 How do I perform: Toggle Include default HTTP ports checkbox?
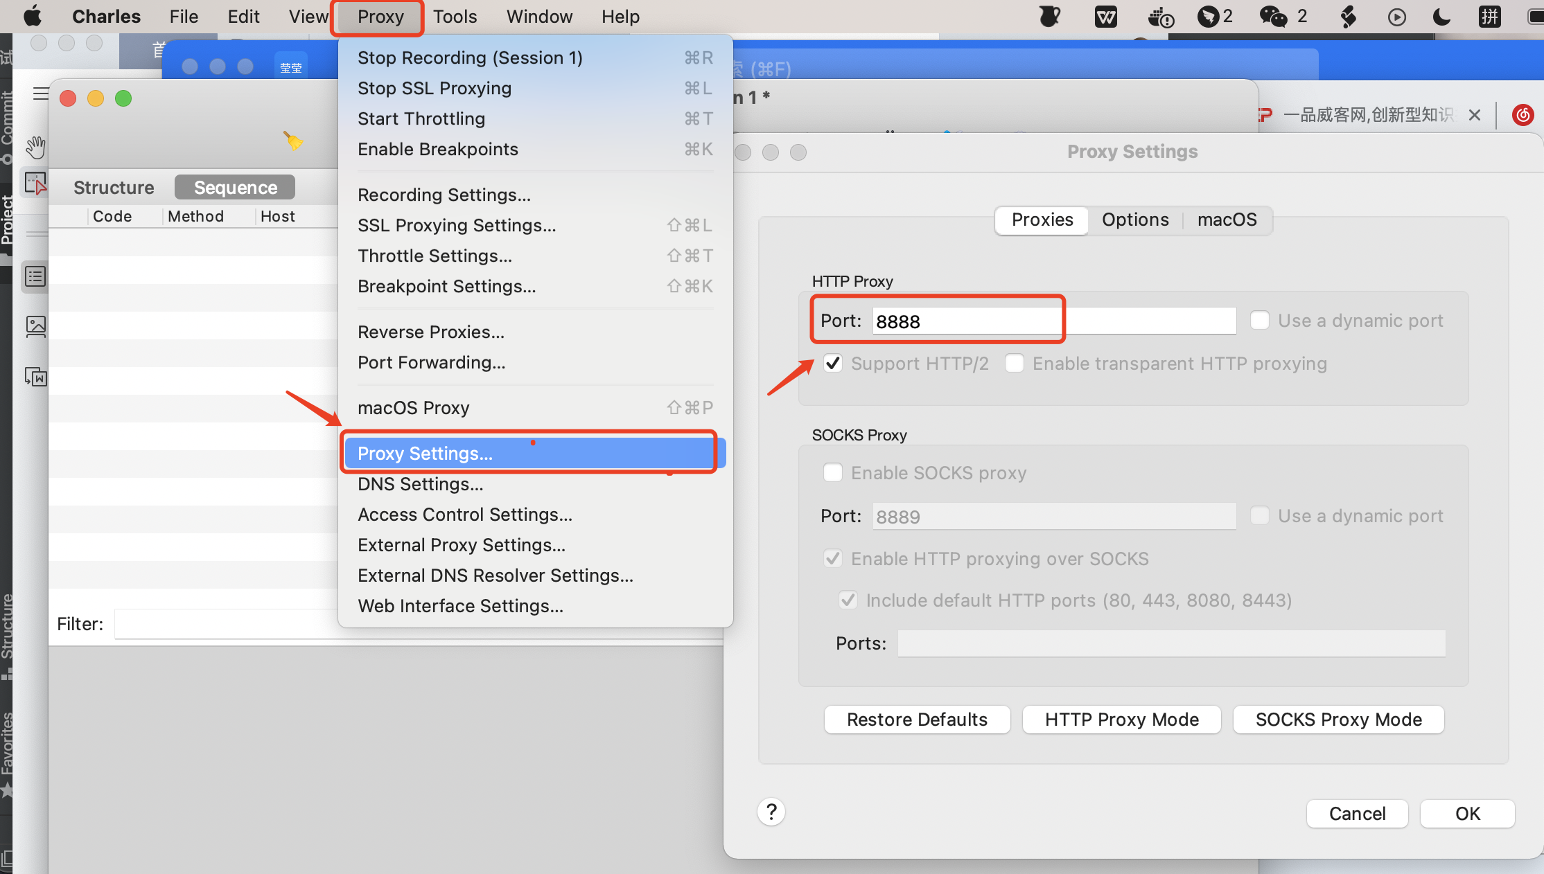coord(848,600)
